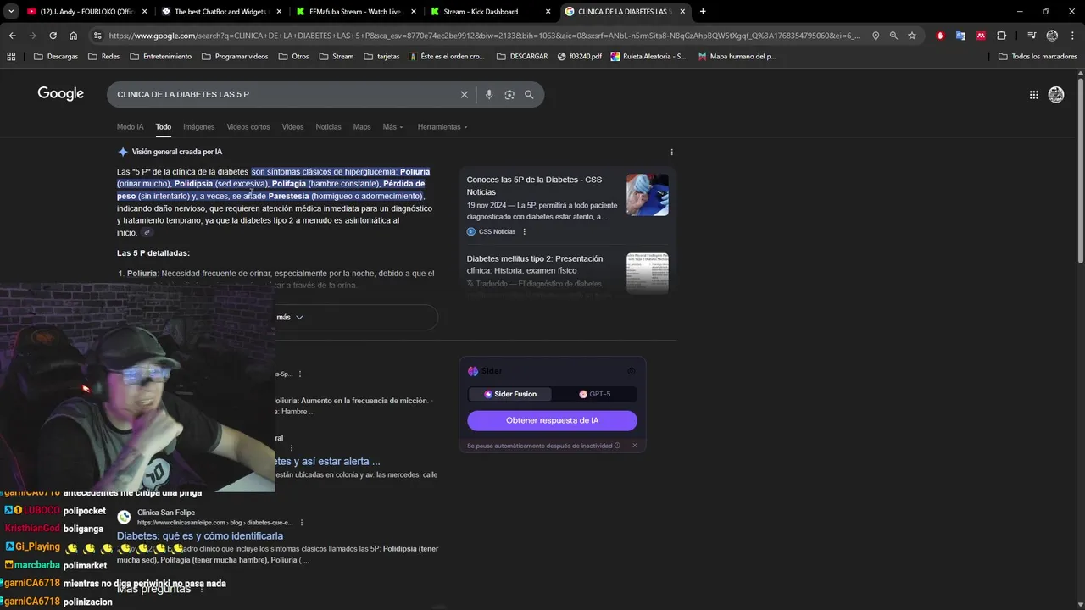Open 'Diabetes: qué es y cómo identificarla' result

point(200,536)
